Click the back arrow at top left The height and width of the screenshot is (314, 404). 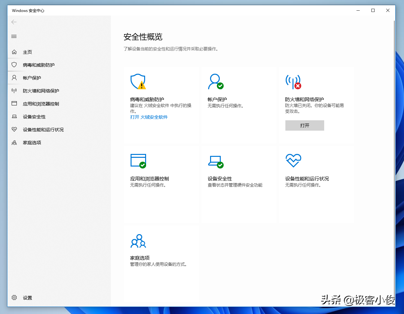(x=14, y=22)
